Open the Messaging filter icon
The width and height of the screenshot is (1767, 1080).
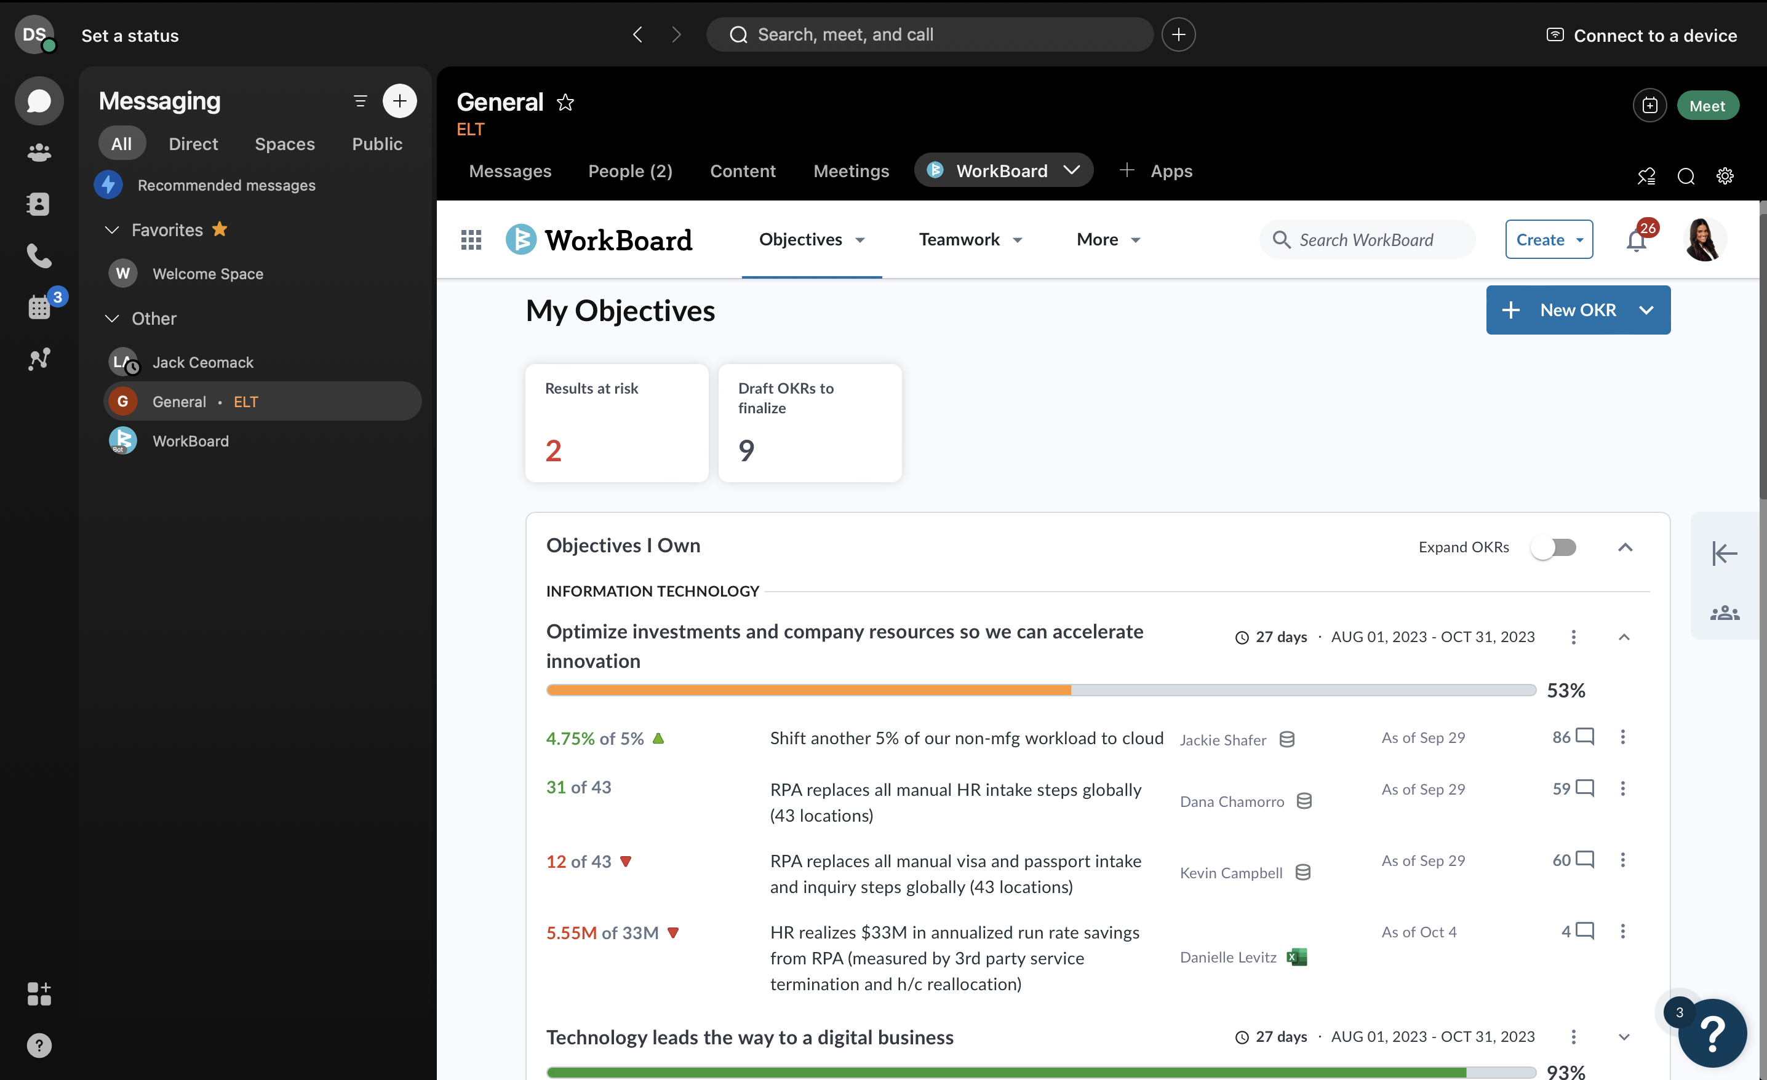(360, 101)
